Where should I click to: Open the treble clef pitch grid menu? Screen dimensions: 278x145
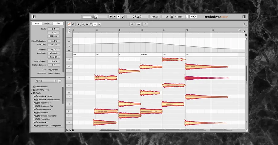click(69, 31)
